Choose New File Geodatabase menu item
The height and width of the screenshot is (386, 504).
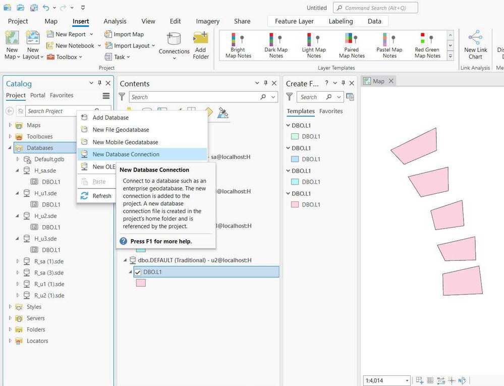coord(142,130)
